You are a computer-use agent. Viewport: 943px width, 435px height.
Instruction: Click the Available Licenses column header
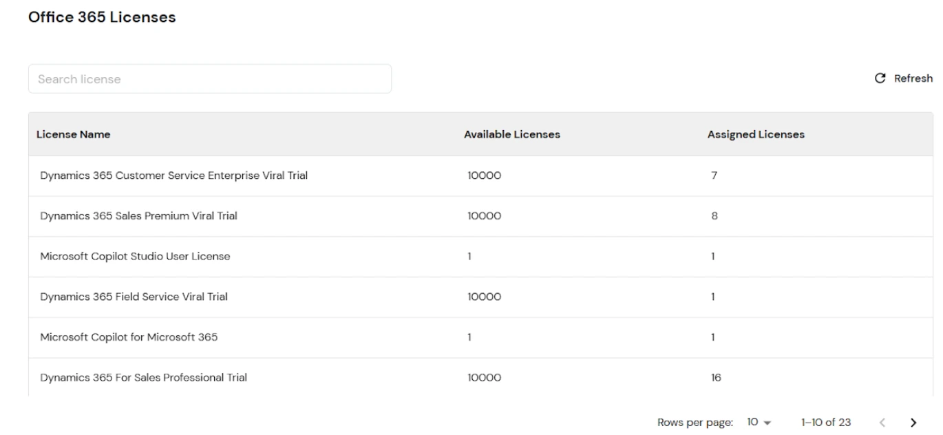pyautogui.click(x=512, y=134)
